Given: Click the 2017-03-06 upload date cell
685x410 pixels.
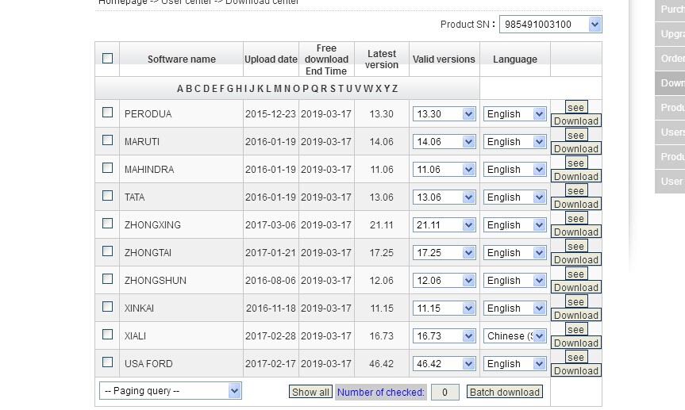Looking at the screenshot, I should point(271,225).
